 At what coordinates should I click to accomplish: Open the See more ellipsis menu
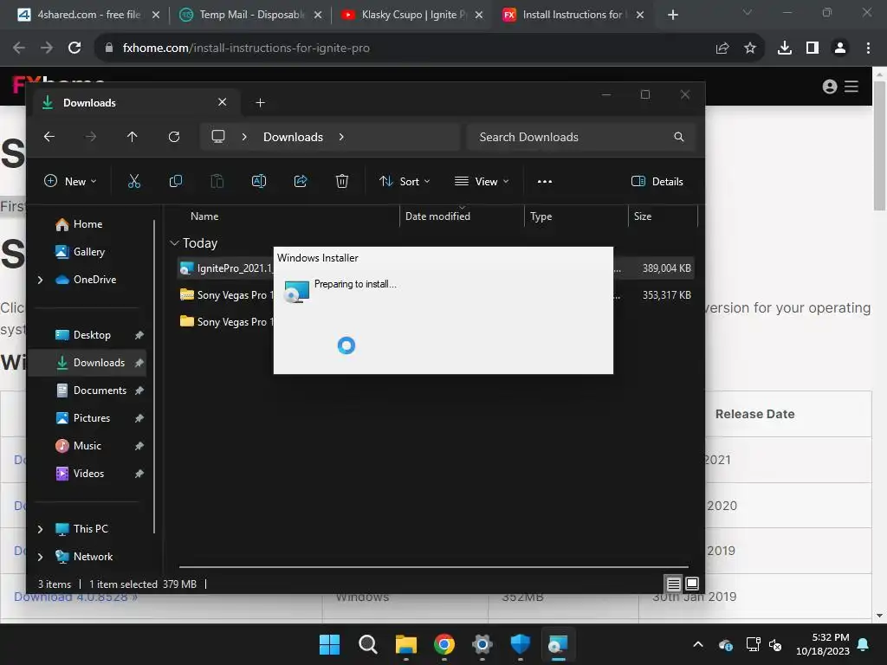point(544,182)
